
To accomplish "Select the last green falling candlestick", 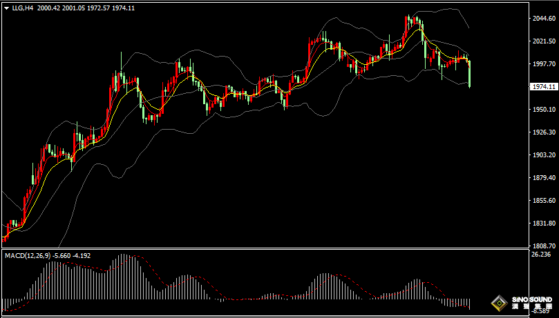I will [470, 74].
